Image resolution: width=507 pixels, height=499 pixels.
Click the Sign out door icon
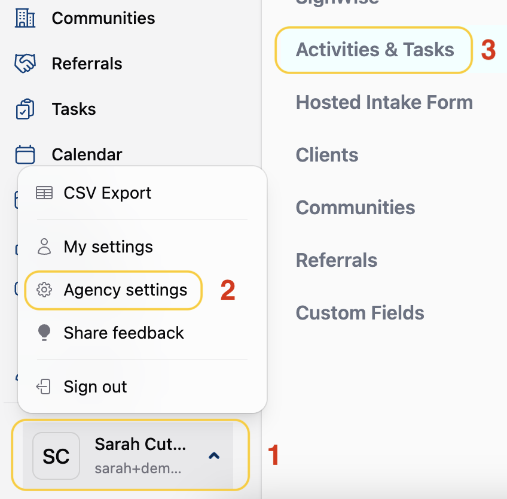43,387
